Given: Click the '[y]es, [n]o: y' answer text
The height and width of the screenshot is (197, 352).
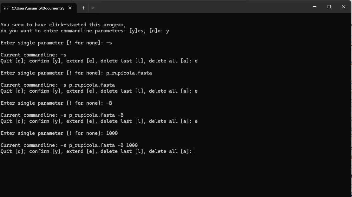Looking at the screenshot, I should pos(149,31).
